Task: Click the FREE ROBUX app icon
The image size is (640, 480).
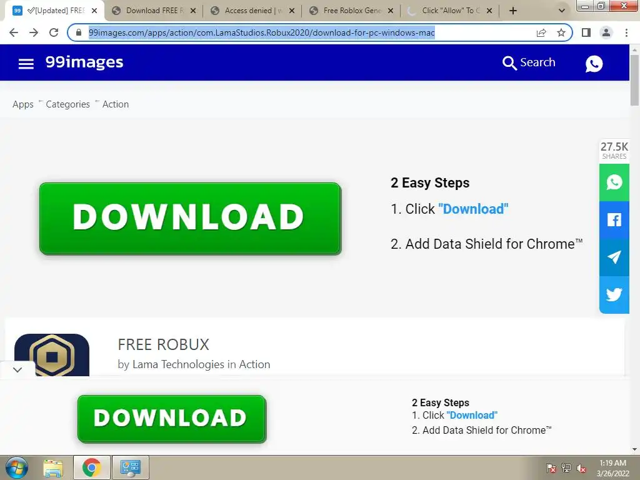Action: [x=52, y=355]
